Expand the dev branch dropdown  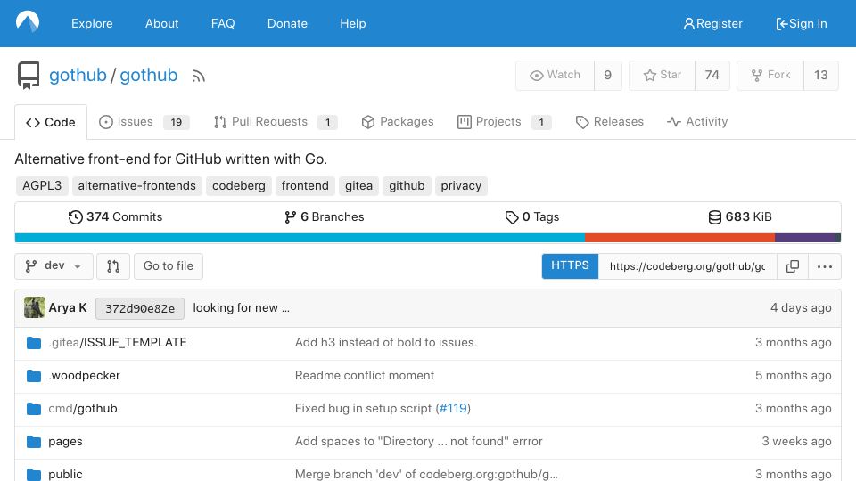53,266
